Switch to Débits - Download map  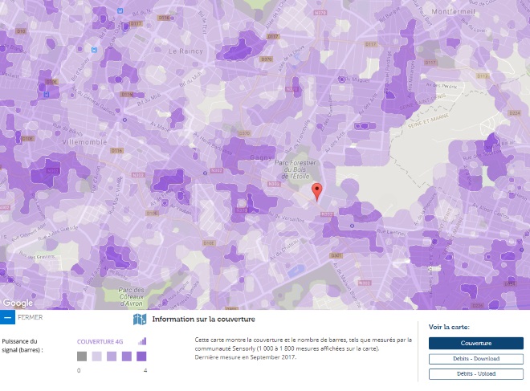pos(476,359)
